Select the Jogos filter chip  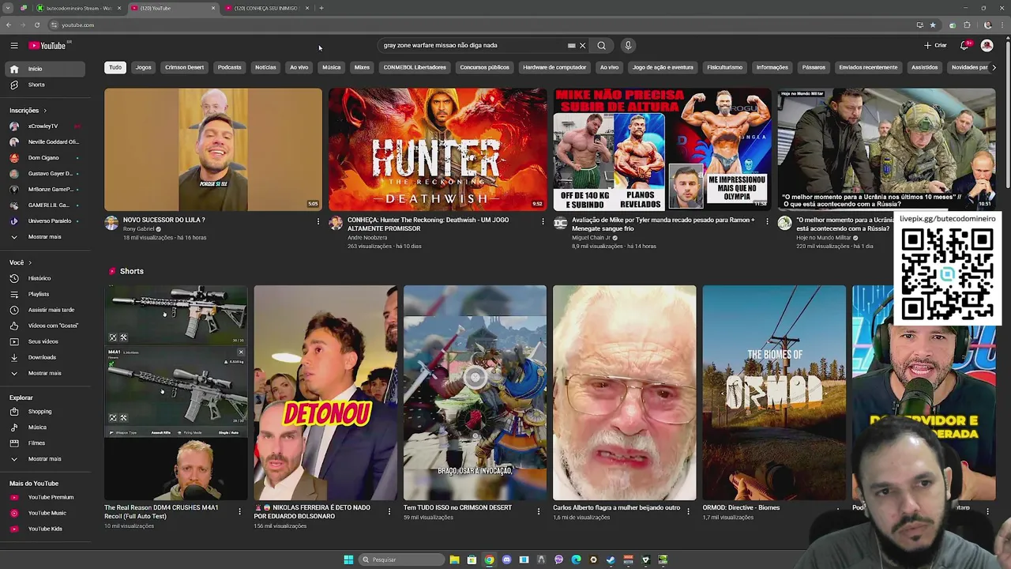click(143, 67)
